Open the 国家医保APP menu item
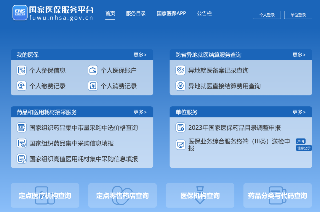The image size is (320, 212). (x=172, y=14)
